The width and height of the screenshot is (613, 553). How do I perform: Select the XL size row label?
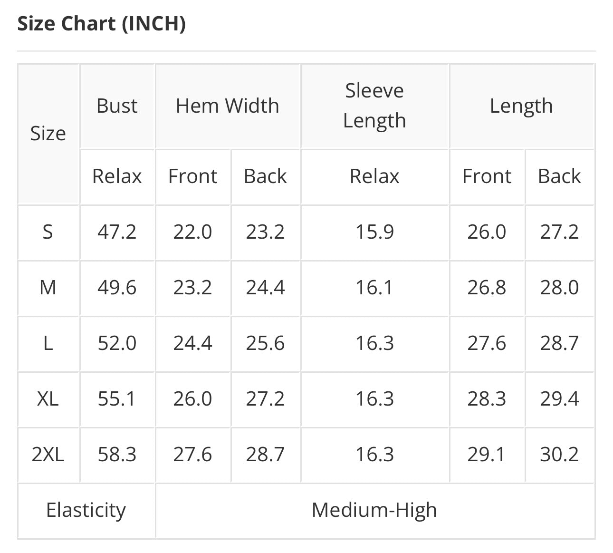48,398
